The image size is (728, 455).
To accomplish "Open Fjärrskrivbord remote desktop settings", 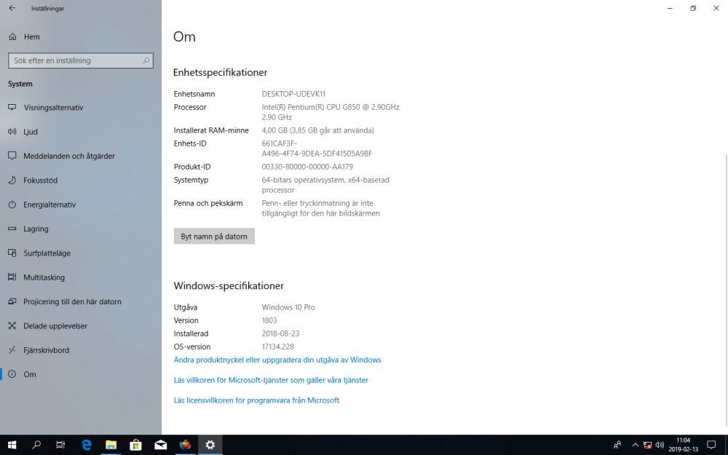I will pyautogui.click(x=47, y=350).
